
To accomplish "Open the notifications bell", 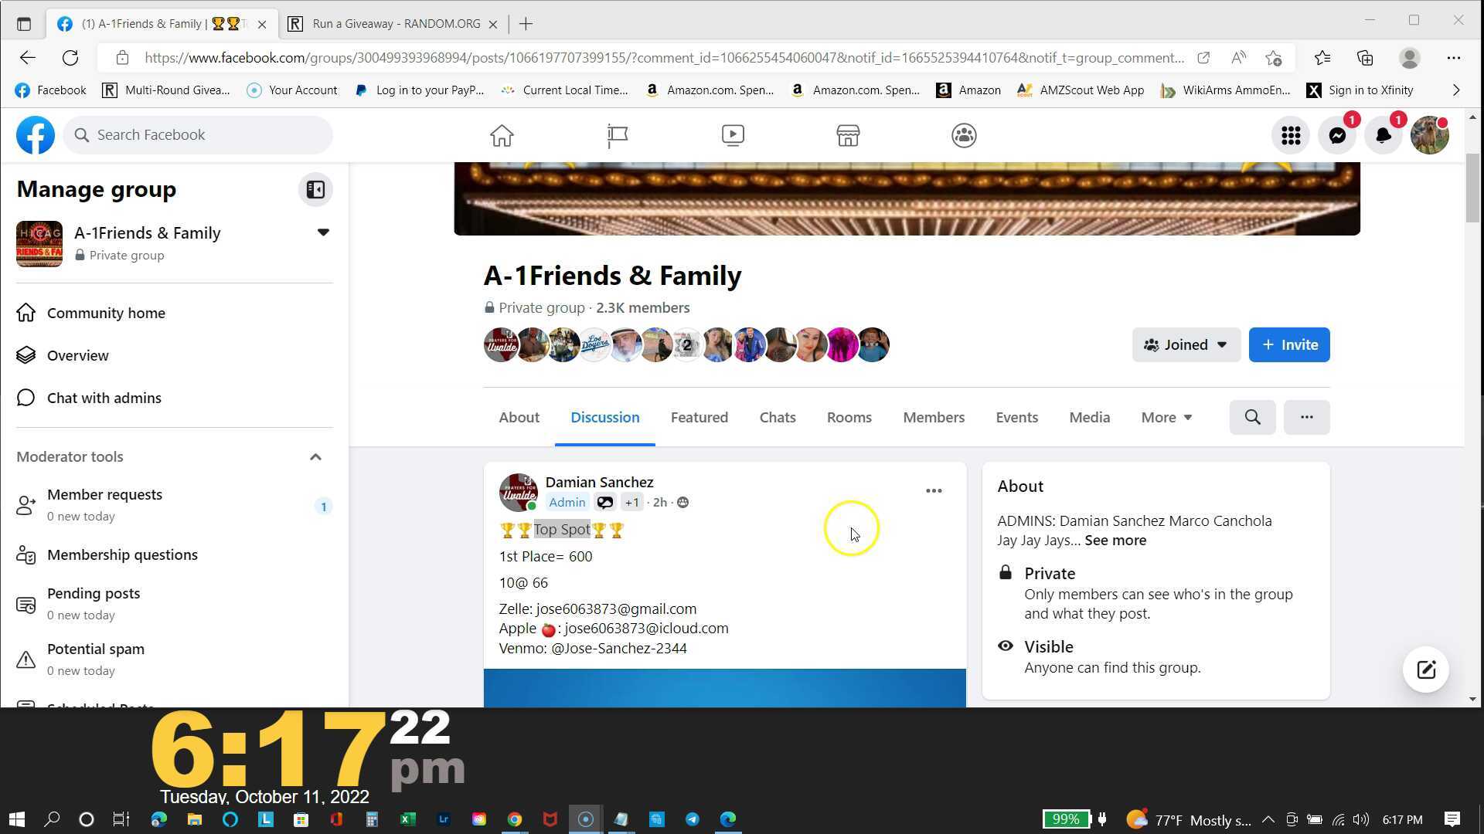I will point(1383,135).
